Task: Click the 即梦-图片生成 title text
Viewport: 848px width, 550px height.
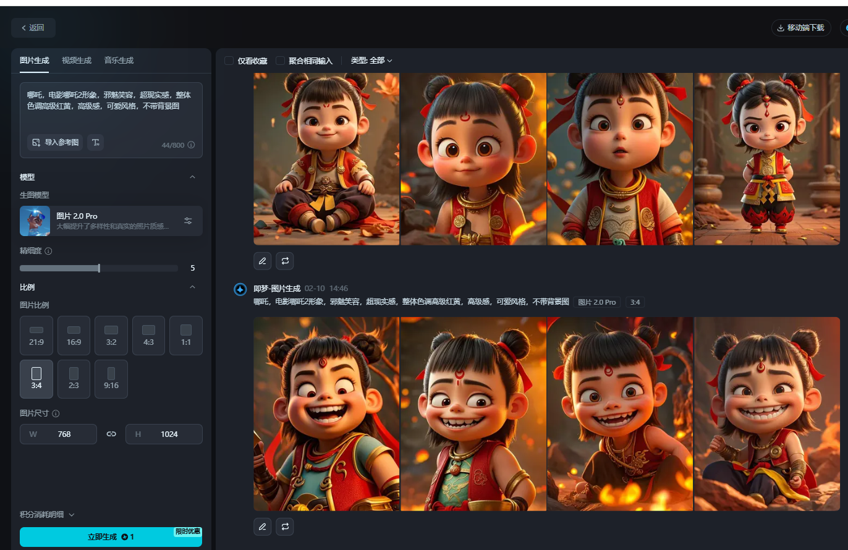Action: (x=277, y=289)
